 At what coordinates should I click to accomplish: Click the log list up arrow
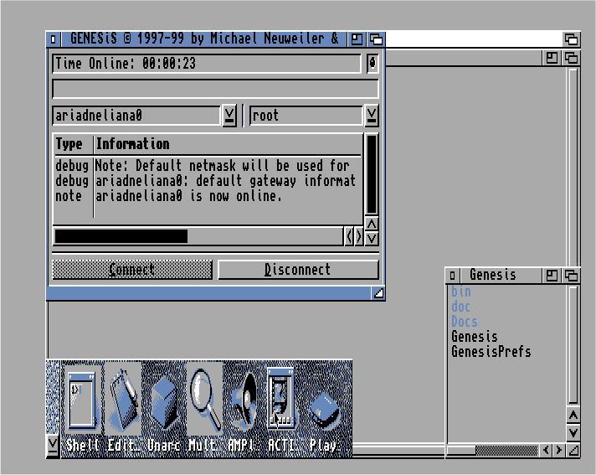pos(372,224)
